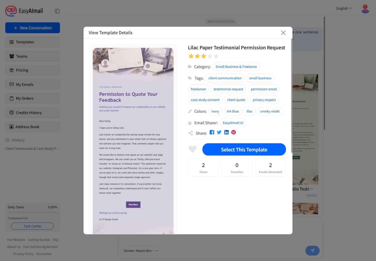Start a New Conversation
Viewport: 376px width, 261px height.
(33, 28)
